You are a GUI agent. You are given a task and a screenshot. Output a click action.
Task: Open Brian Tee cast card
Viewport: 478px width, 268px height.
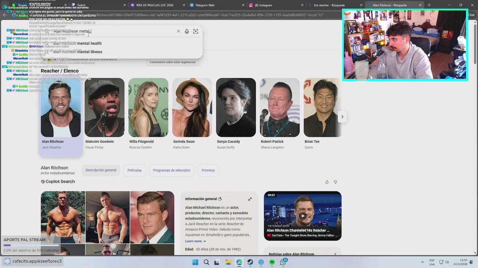point(322,114)
